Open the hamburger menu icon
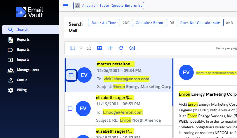 [x=65, y=6]
